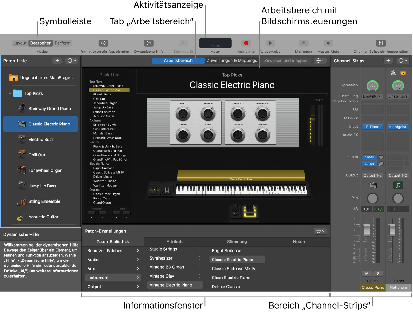Image resolution: width=413 pixels, height=312 pixels.
Task: Click the String Ensemble violin icon in sidebar
Action: (22, 201)
